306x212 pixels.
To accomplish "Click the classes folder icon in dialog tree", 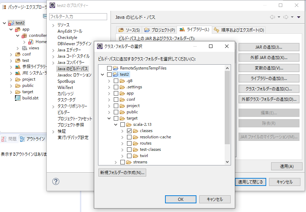I will (x=136, y=131).
